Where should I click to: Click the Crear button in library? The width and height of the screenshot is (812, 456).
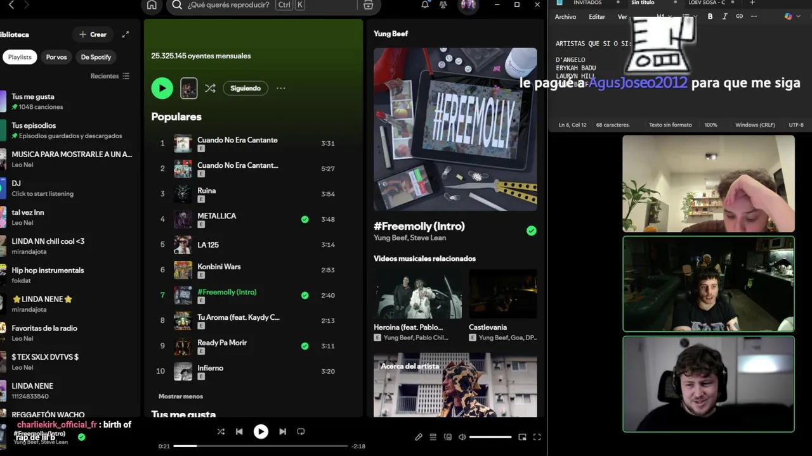coord(93,34)
